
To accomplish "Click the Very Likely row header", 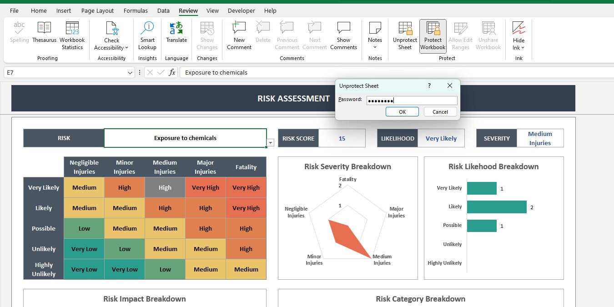I will tap(44, 187).
